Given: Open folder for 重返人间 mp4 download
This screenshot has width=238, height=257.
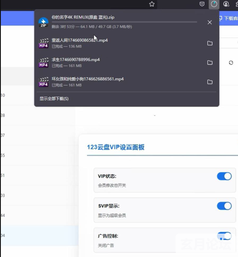Looking at the screenshot, I should coord(210,43).
